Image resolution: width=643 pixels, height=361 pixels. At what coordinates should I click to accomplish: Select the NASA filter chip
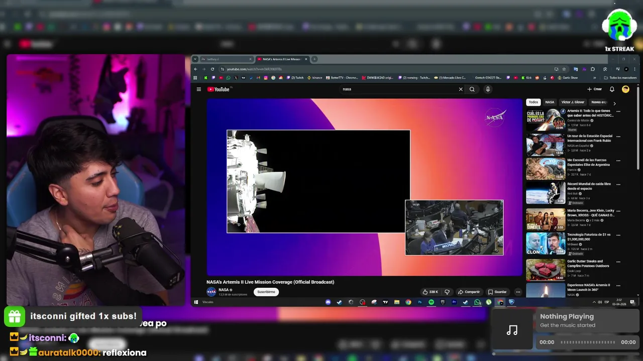550,102
